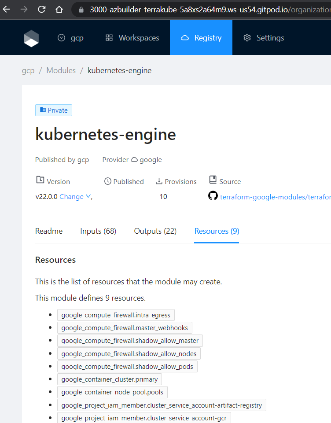This screenshot has width=331, height=423.
Task: Switch to the Outputs (22) tab
Action: (x=155, y=231)
